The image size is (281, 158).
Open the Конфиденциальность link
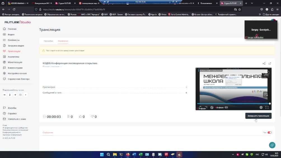coord(11,132)
